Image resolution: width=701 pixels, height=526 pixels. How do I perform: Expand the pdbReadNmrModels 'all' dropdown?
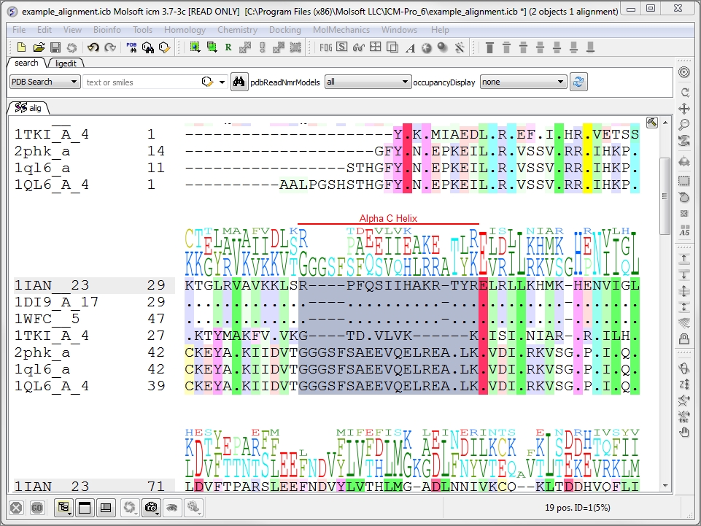368,82
